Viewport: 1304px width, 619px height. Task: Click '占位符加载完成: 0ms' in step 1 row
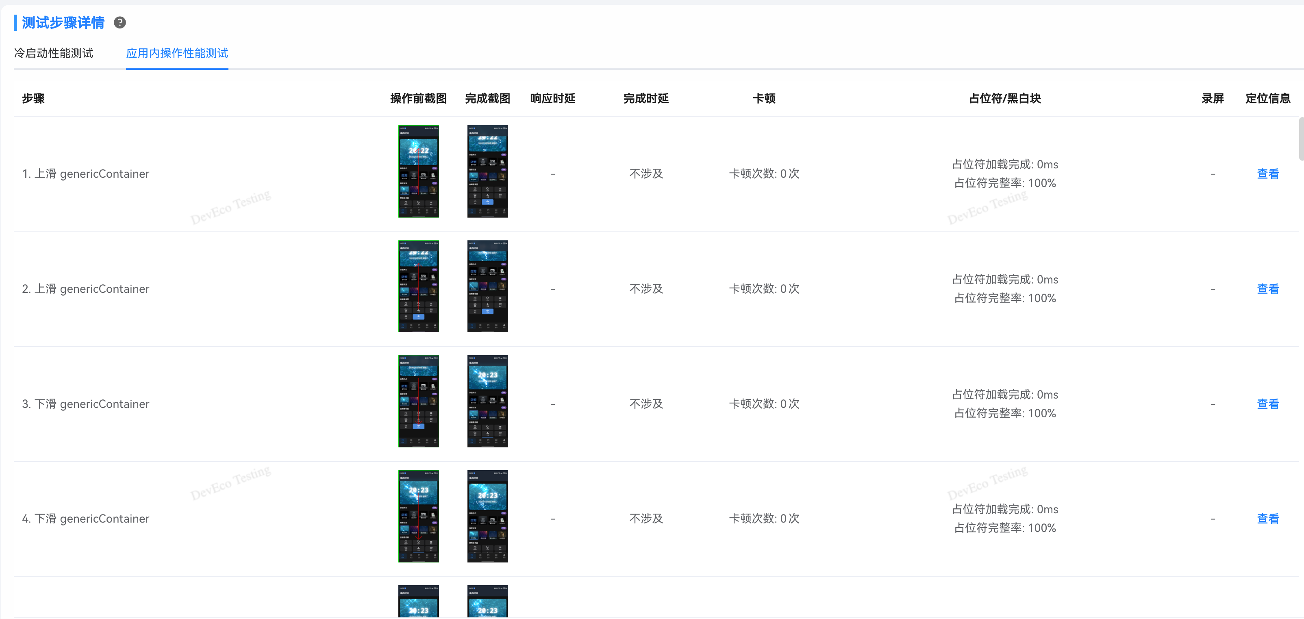(x=1005, y=165)
